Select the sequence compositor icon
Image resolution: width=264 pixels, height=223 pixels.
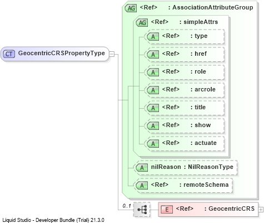[x=142, y=210]
